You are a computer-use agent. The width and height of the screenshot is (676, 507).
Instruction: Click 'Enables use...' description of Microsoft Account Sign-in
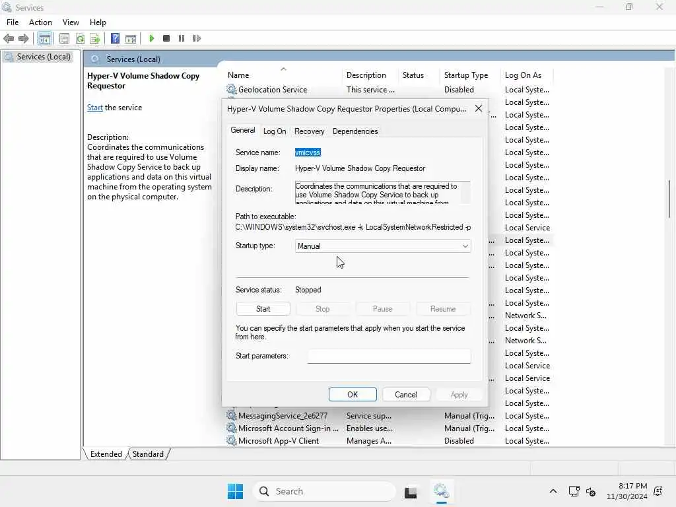[370, 428]
